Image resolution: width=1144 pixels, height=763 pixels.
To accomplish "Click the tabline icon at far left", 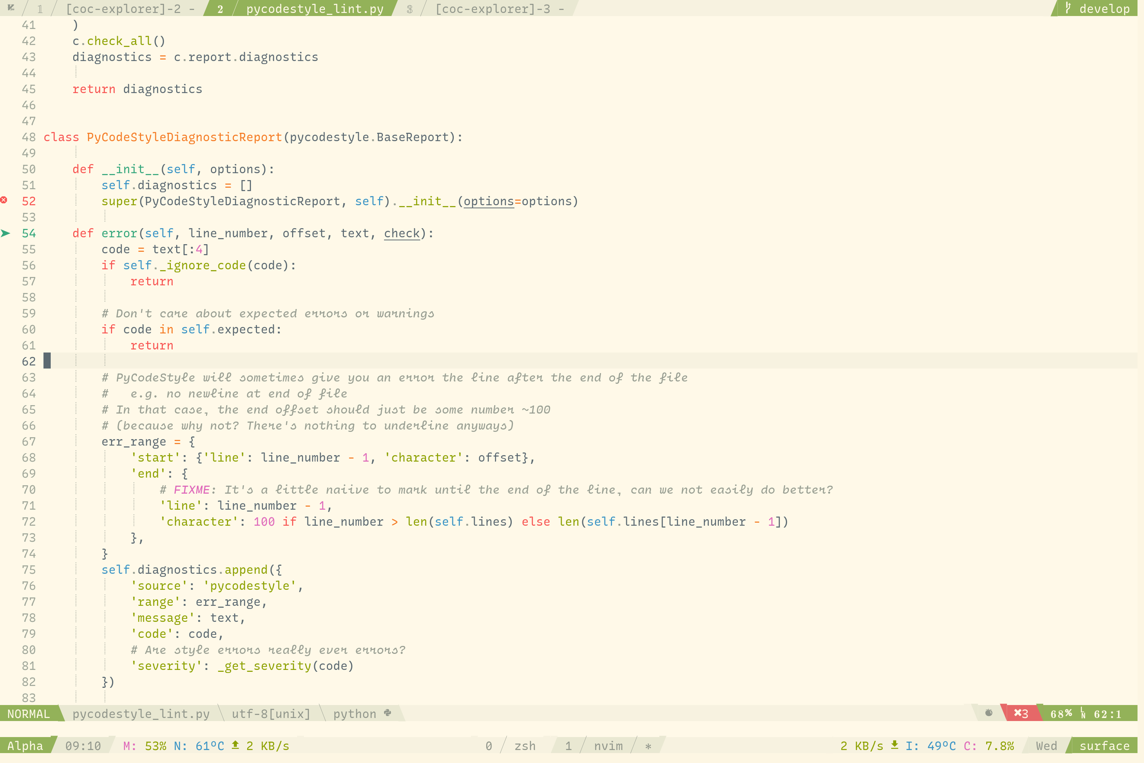I will pos(11,8).
